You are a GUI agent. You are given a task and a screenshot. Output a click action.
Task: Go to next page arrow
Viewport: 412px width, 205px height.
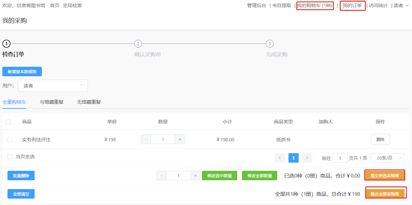(x=307, y=158)
